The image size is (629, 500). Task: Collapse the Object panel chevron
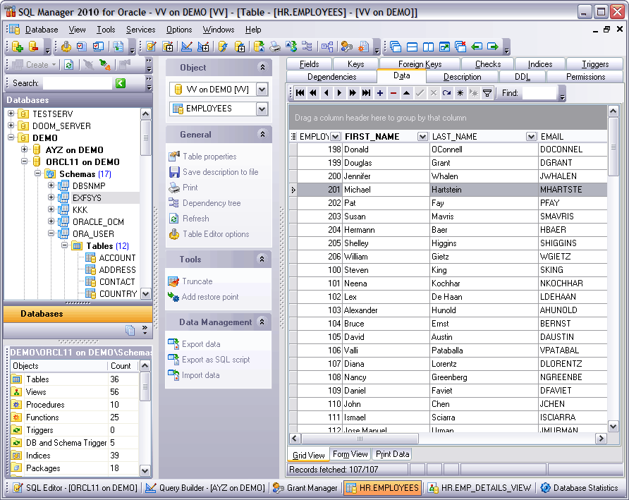pyautogui.click(x=262, y=68)
